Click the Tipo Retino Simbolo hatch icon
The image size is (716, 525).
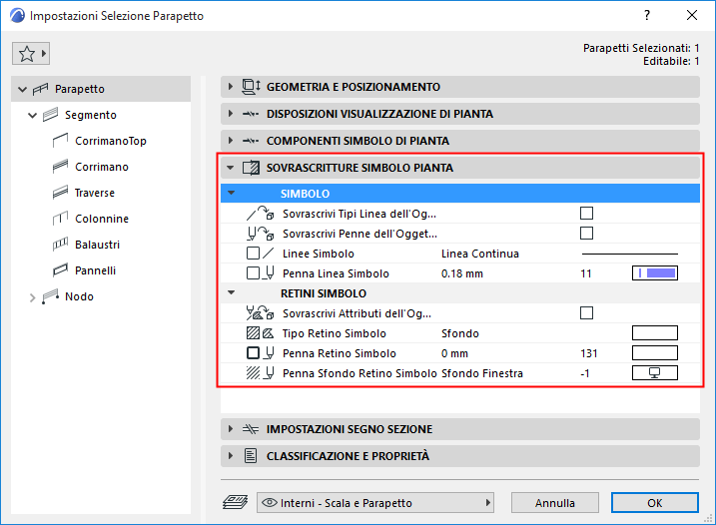pos(261,333)
